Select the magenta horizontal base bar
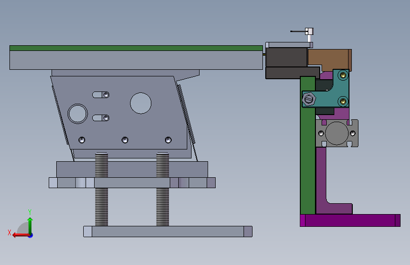This screenshot has height=265, width=410. (x=350, y=220)
